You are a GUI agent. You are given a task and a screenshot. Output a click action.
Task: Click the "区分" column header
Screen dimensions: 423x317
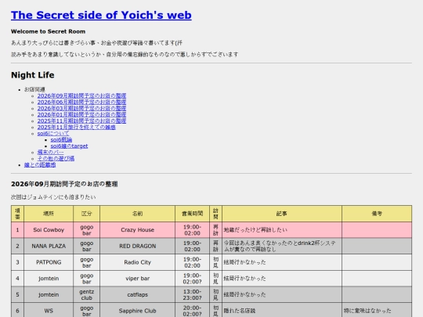pyautogui.click(x=87, y=214)
